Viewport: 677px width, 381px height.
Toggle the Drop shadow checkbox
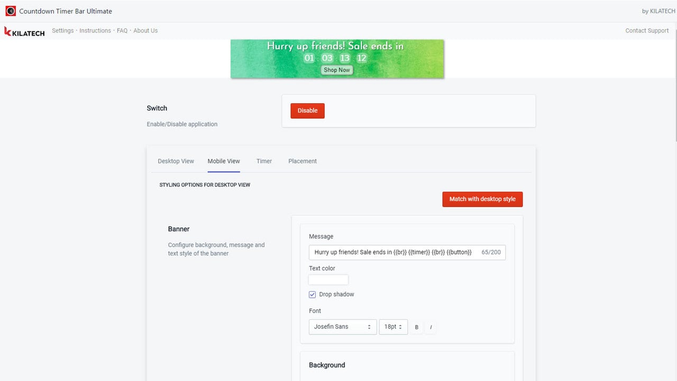coord(312,294)
